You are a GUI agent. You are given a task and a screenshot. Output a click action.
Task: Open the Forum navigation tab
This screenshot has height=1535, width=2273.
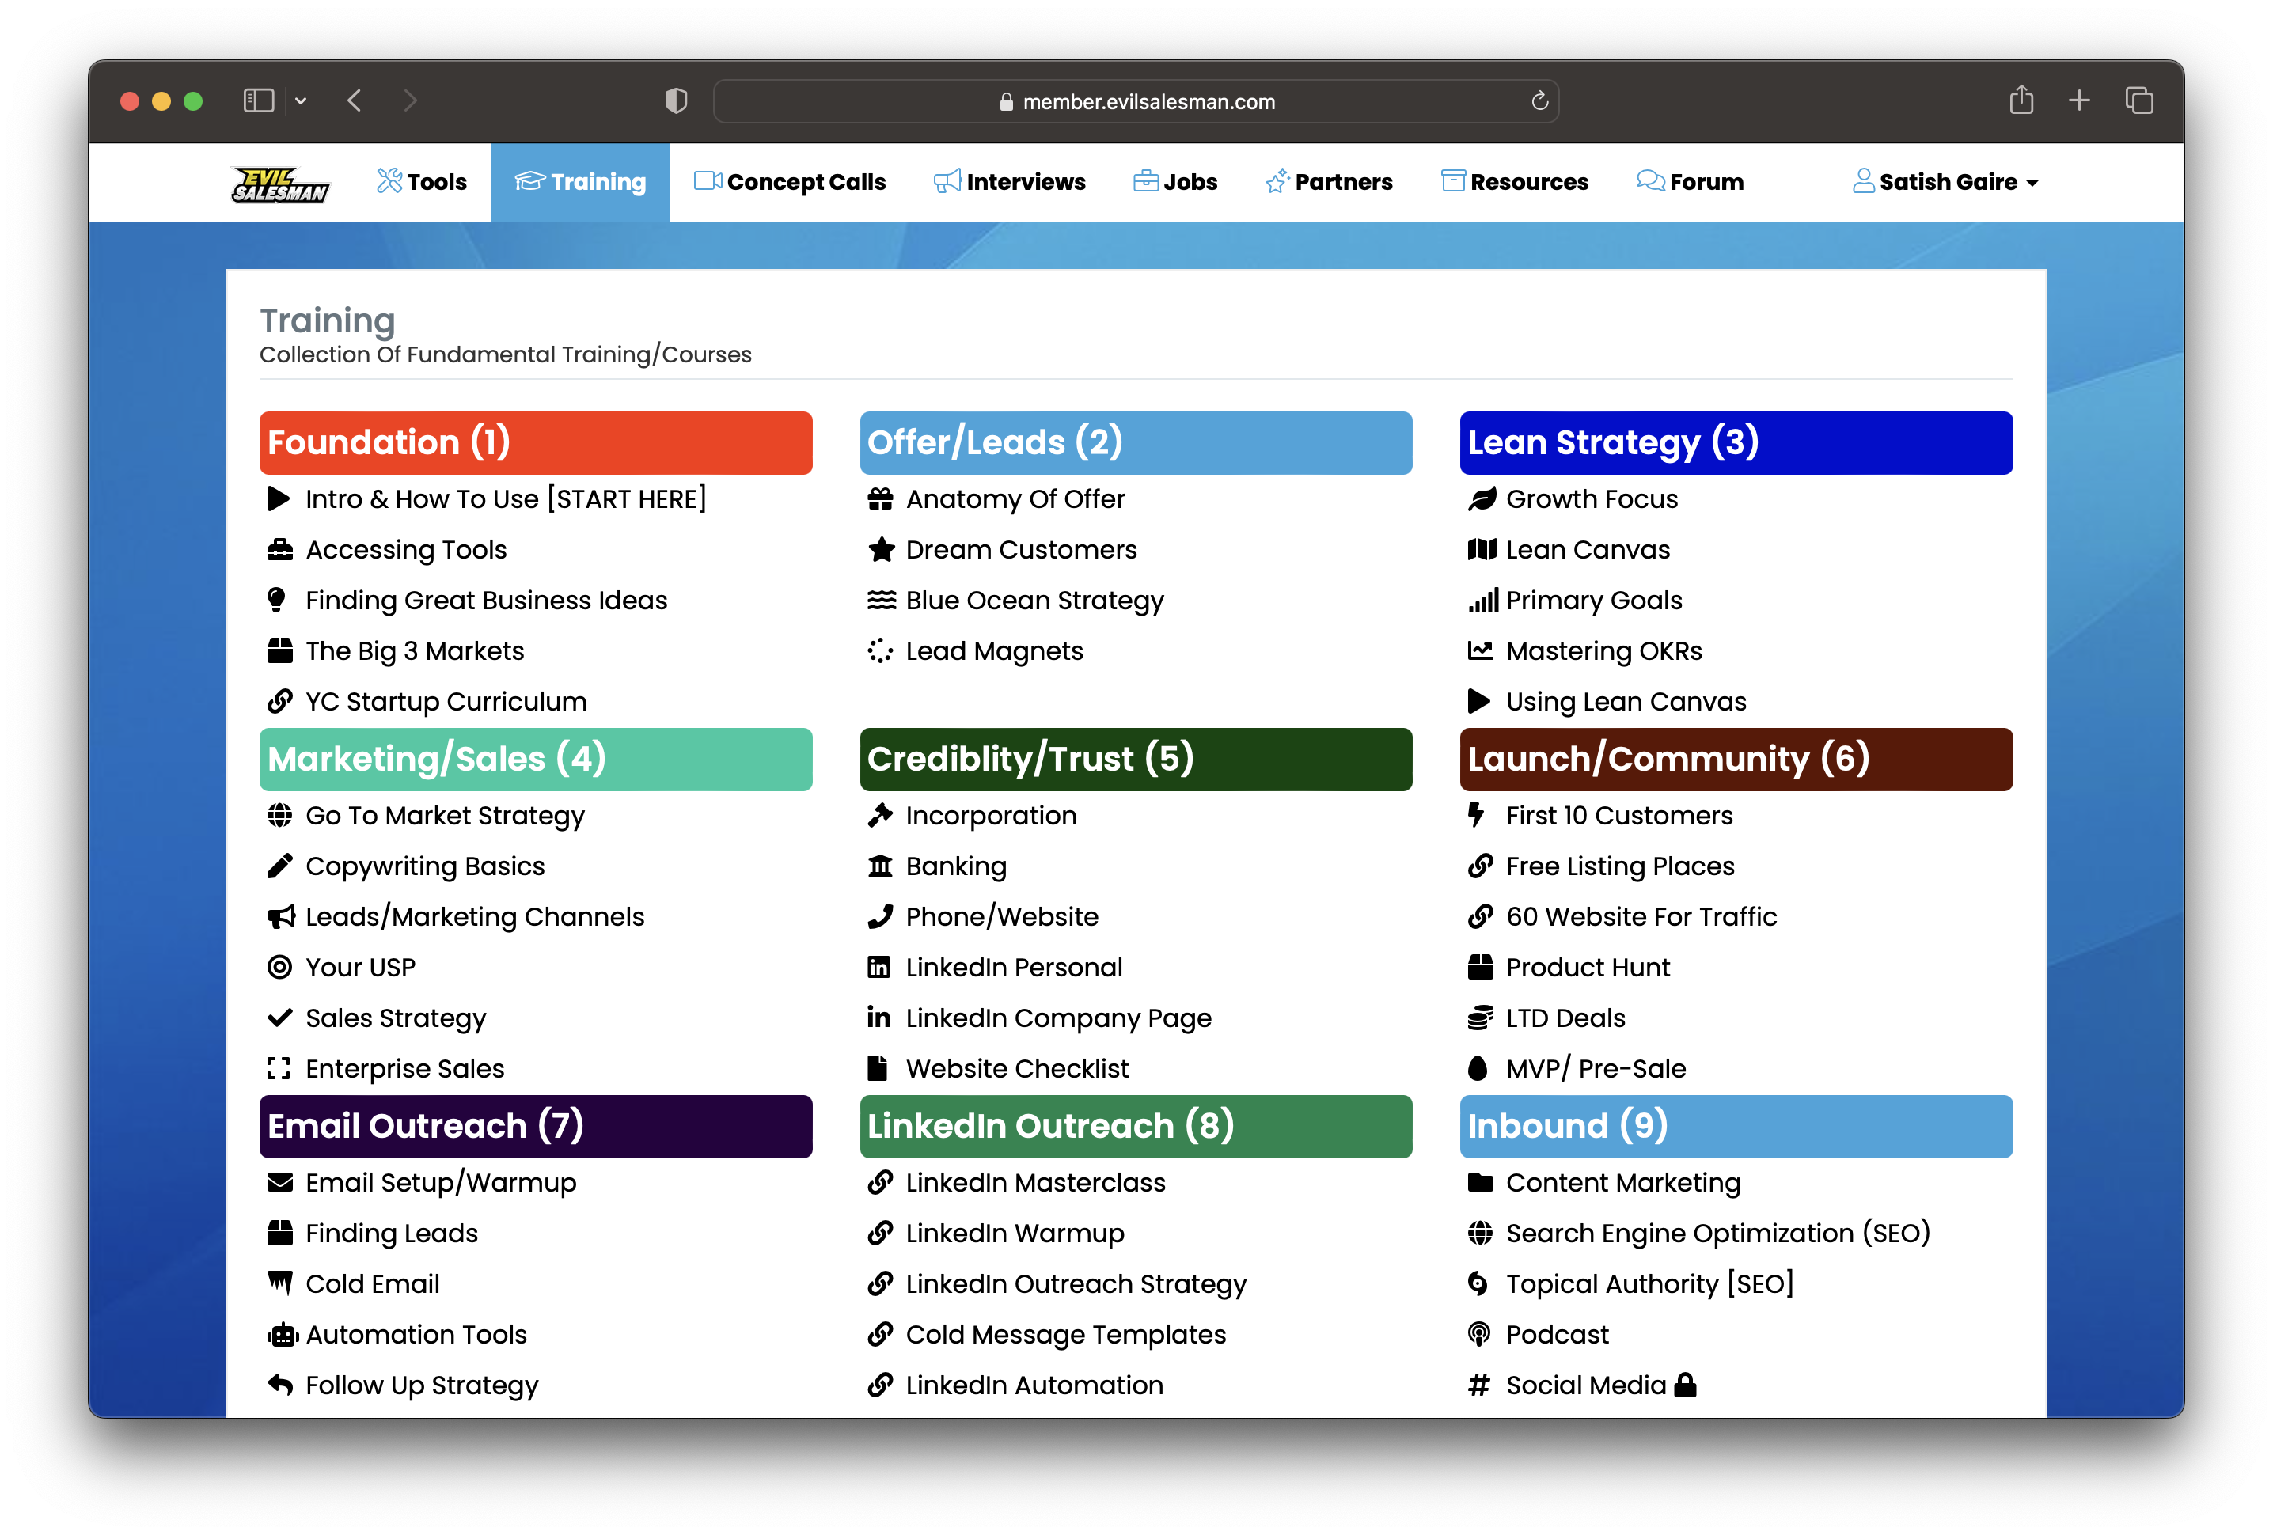1690,183
